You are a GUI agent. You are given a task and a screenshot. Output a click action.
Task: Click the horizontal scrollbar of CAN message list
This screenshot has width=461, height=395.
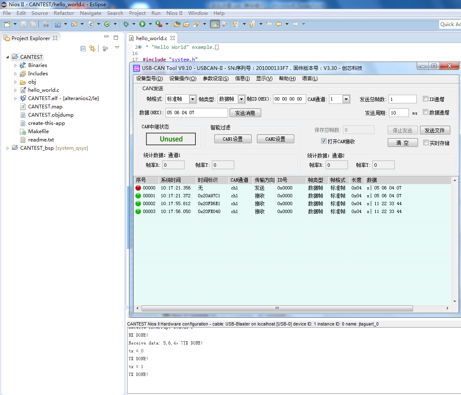(x=277, y=308)
